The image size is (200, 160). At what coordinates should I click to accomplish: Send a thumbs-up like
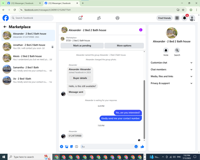pos(142,147)
